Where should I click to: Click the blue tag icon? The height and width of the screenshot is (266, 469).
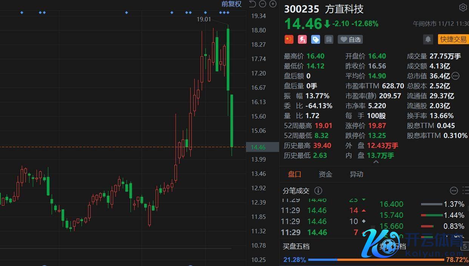coord(315,39)
